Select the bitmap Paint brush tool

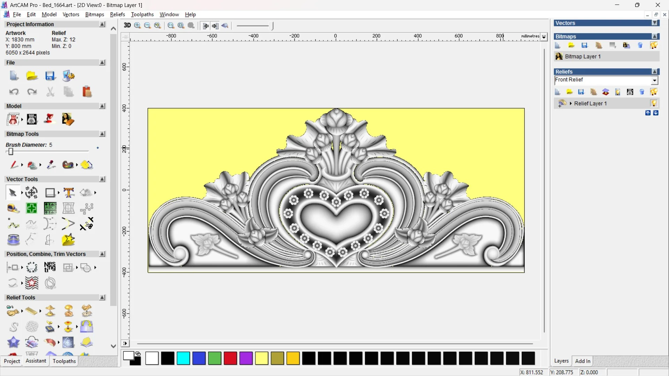(x=14, y=165)
